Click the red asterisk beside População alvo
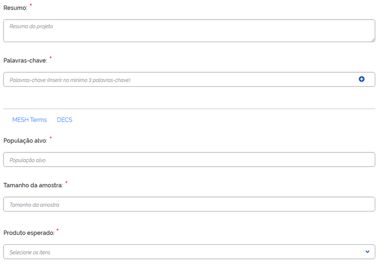 (50, 138)
